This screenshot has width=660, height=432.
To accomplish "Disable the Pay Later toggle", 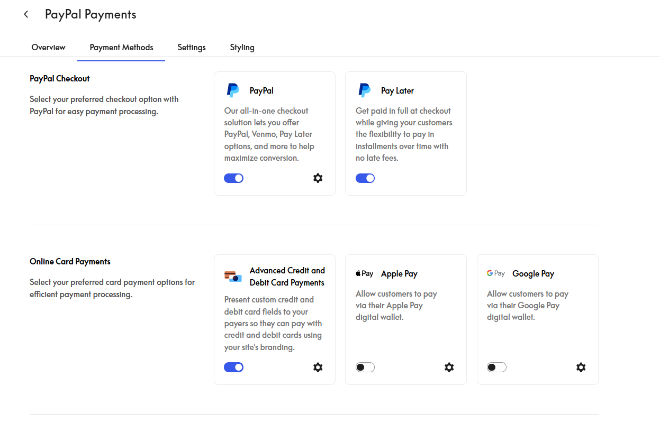I will point(365,178).
